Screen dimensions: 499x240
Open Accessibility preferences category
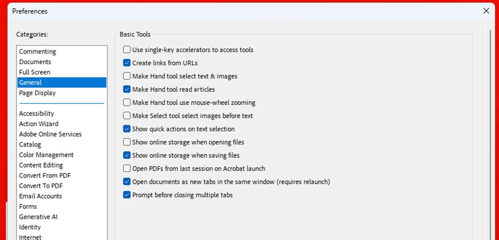point(37,114)
